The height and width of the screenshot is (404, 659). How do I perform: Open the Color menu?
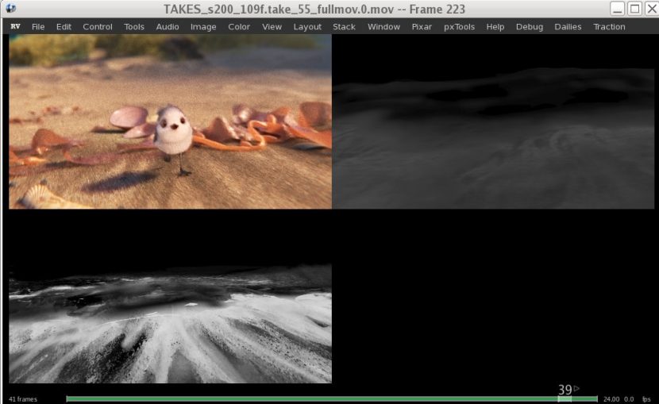[239, 26]
